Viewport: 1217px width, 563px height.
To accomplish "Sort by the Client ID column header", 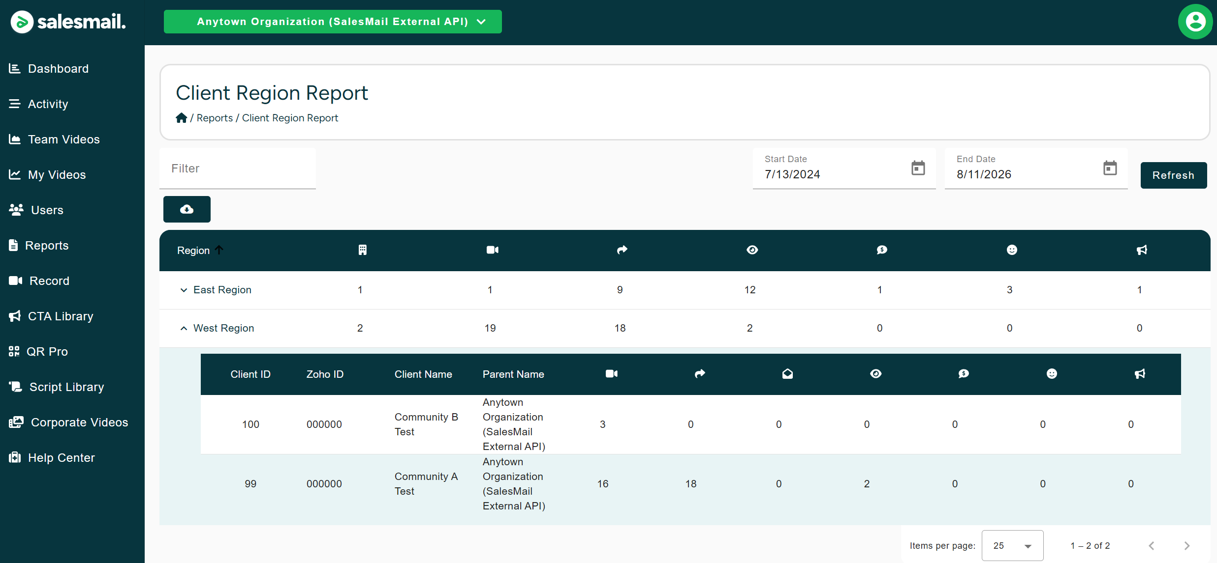I will tap(250, 374).
